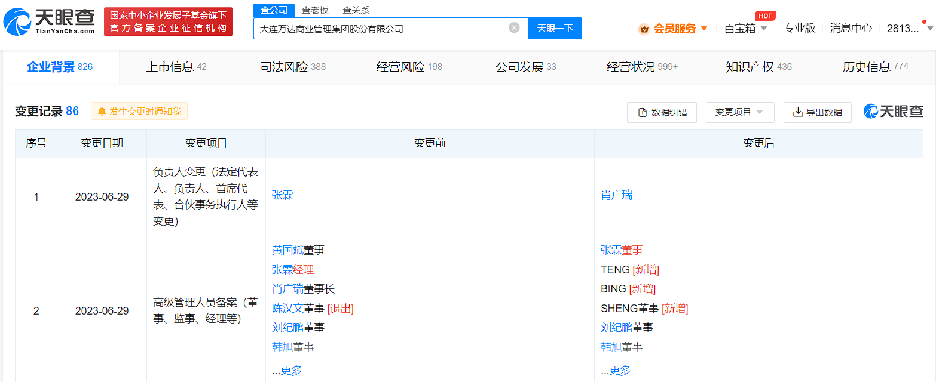Viewport: 936px width, 382px height.
Task: Open the 变更项目 filter dropdown
Action: coord(740,113)
